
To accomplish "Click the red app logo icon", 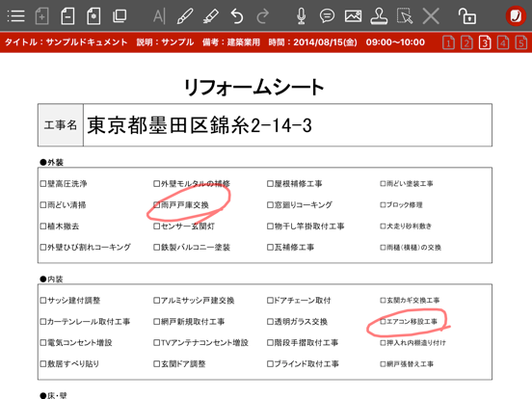I will click(x=516, y=16).
